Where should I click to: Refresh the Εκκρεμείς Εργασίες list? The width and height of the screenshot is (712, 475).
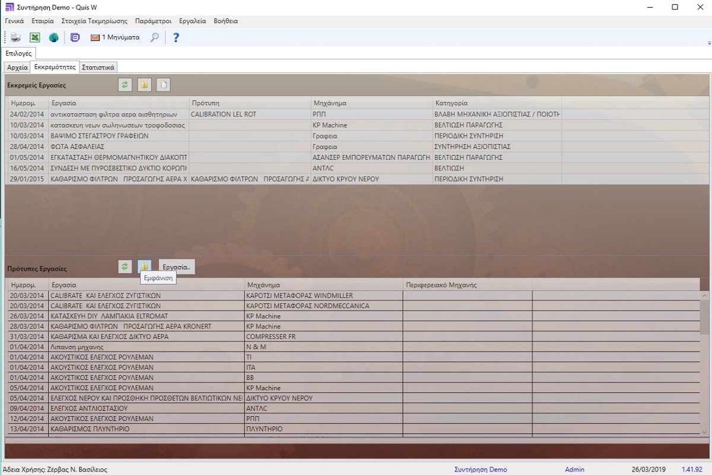click(x=125, y=85)
